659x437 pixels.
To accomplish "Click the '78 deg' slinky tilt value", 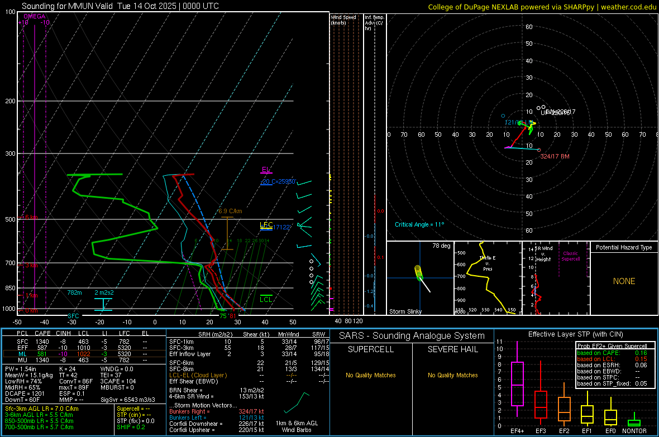I will click(x=441, y=246).
